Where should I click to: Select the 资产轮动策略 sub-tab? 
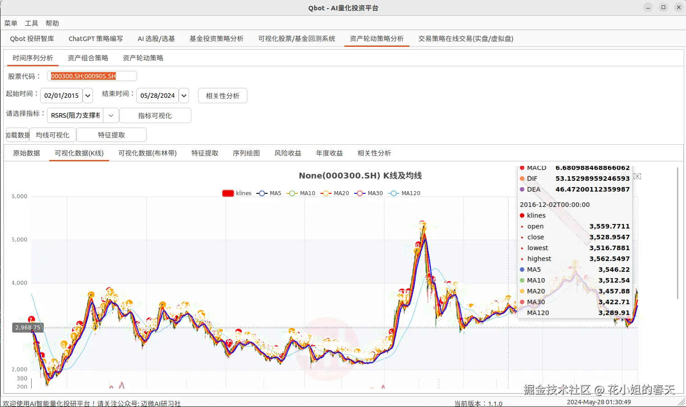143,58
